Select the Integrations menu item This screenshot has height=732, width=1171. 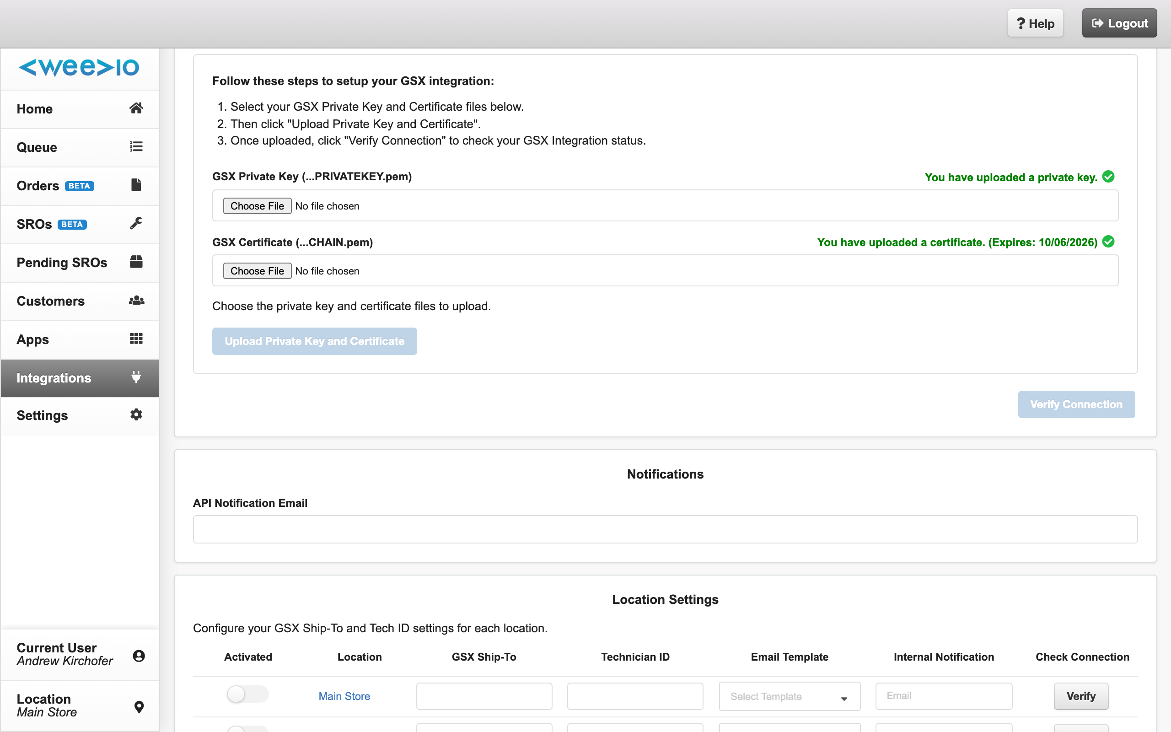(x=80, y=377)
